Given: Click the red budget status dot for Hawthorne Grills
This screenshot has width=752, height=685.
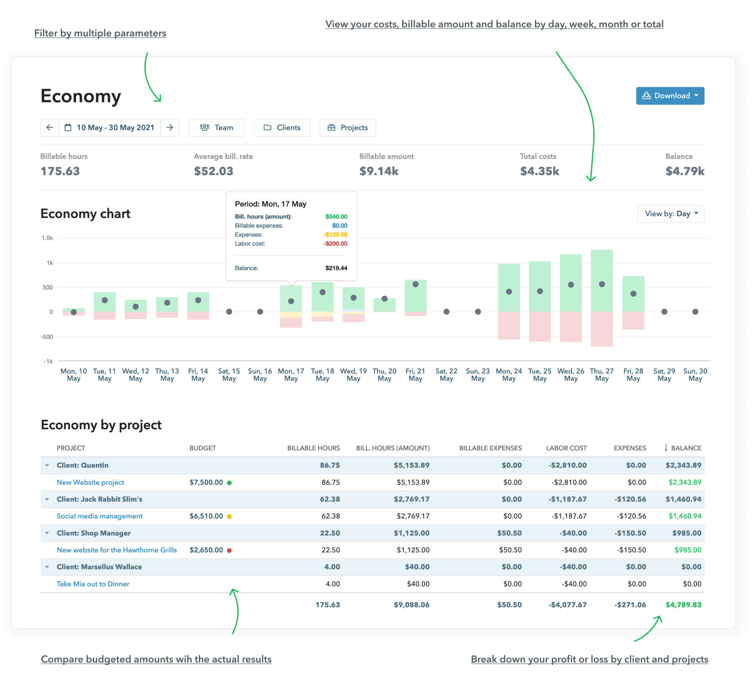Looking at the screenshot, I should (230, 550).
